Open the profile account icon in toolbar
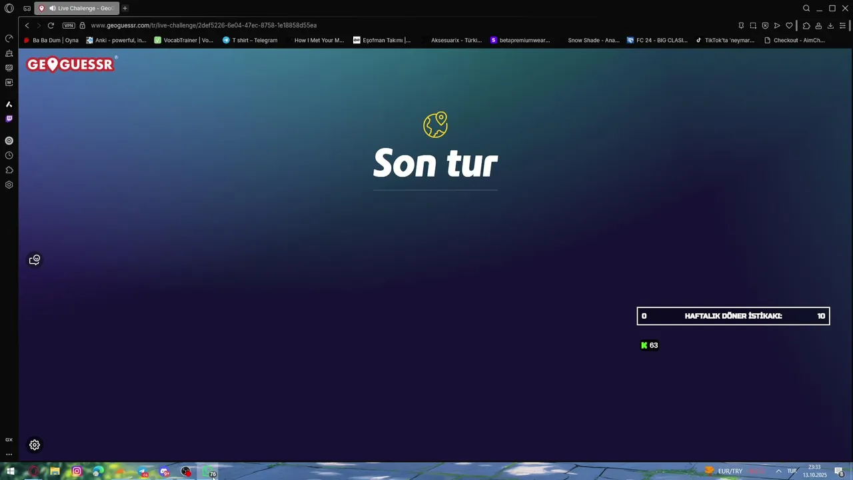Image resolution: width=853 pixels, height=480 pixels. [818, 25]
